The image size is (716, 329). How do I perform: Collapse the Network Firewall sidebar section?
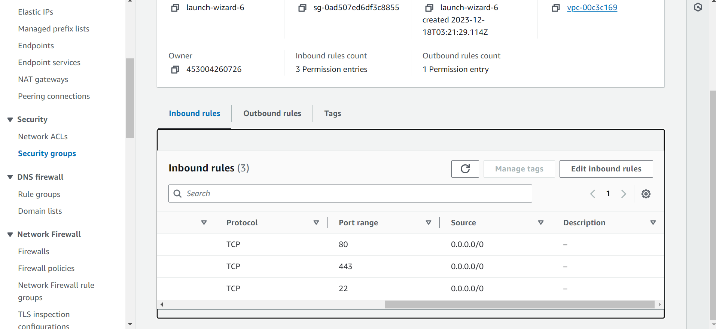click(x=10, y=235)
